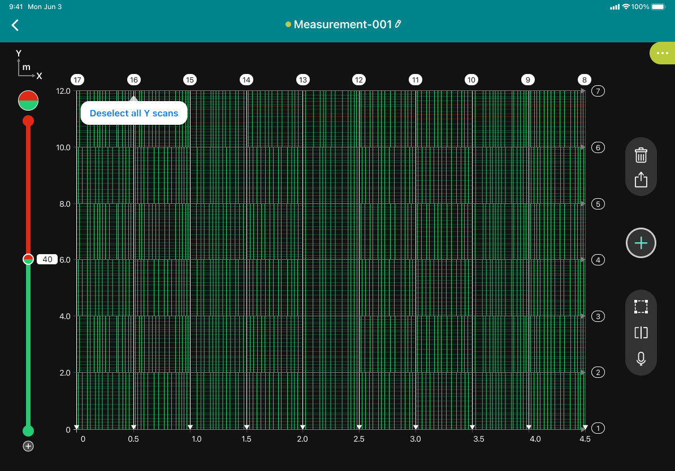
Task: Deselect all Y scans
Action: pos(134,113)
